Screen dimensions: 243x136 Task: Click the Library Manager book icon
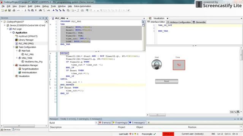[16, 40]
